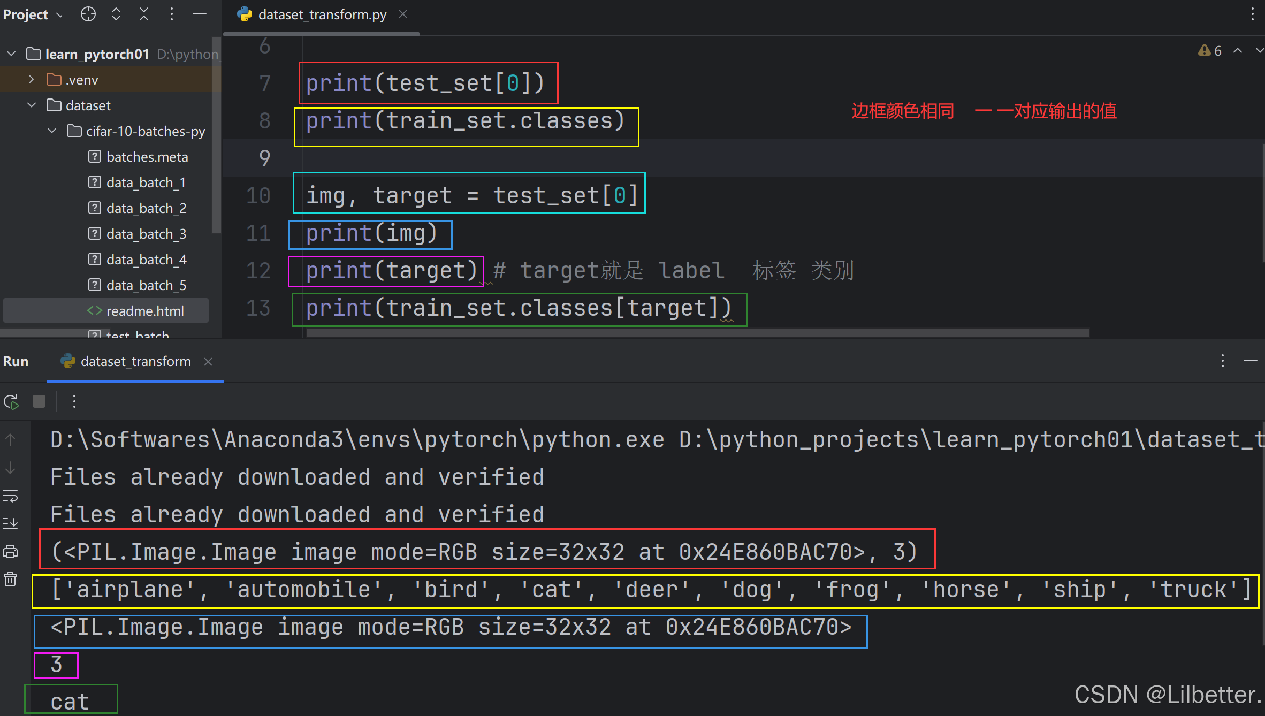Viewport: 1265px width, 716px height.
Task: Rerun dataset_transform with the rerun icon
Action: click(x=11, y=401)
